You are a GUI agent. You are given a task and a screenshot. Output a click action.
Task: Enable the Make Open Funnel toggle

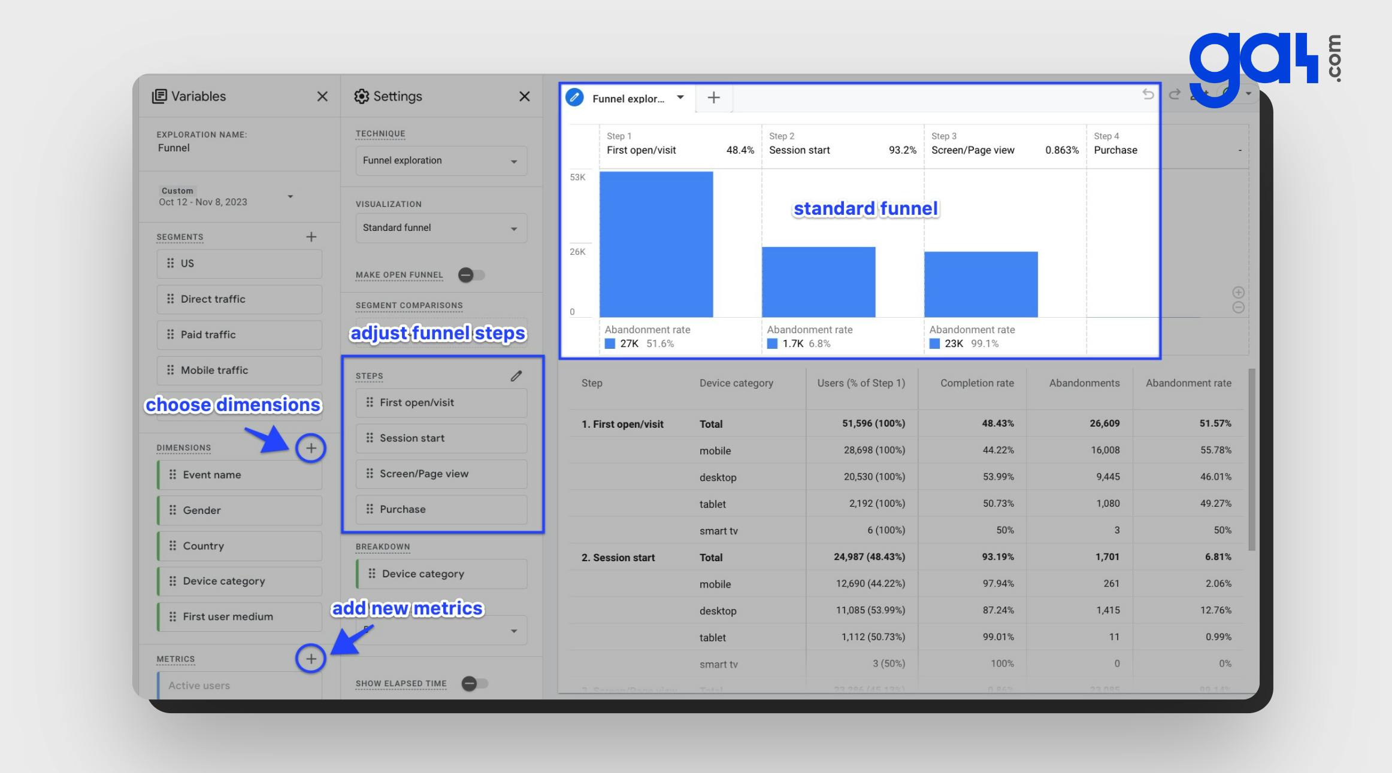pos(471,275)
